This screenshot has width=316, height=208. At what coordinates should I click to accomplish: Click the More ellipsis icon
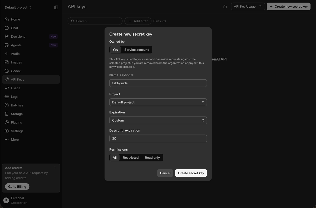[x=7, y=139]
